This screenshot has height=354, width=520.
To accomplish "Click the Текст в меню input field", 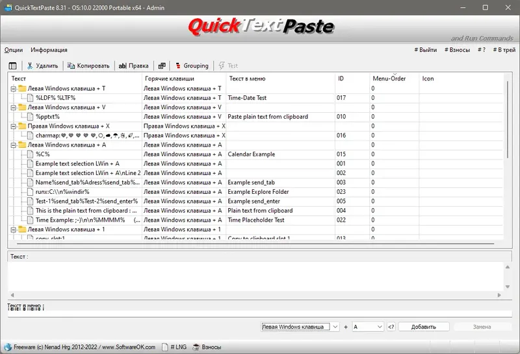I will point(259,314).
